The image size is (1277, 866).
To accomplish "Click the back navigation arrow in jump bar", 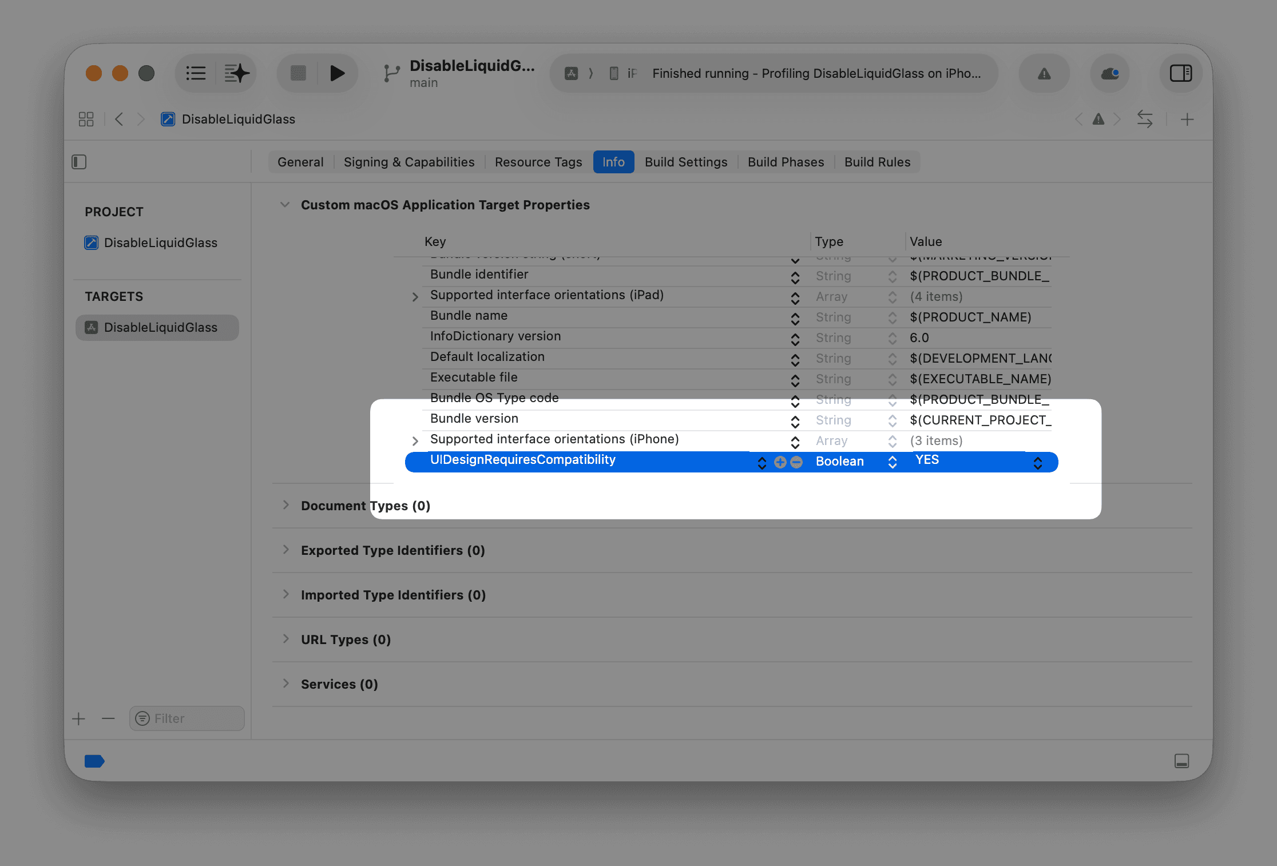I will (120, 119).
